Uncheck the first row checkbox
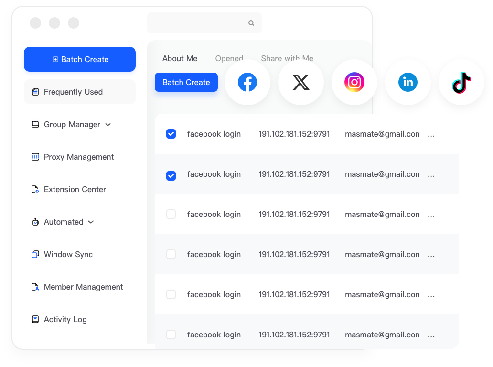The width and height of the screenshot is (493, 367). [x=171, y=134]
